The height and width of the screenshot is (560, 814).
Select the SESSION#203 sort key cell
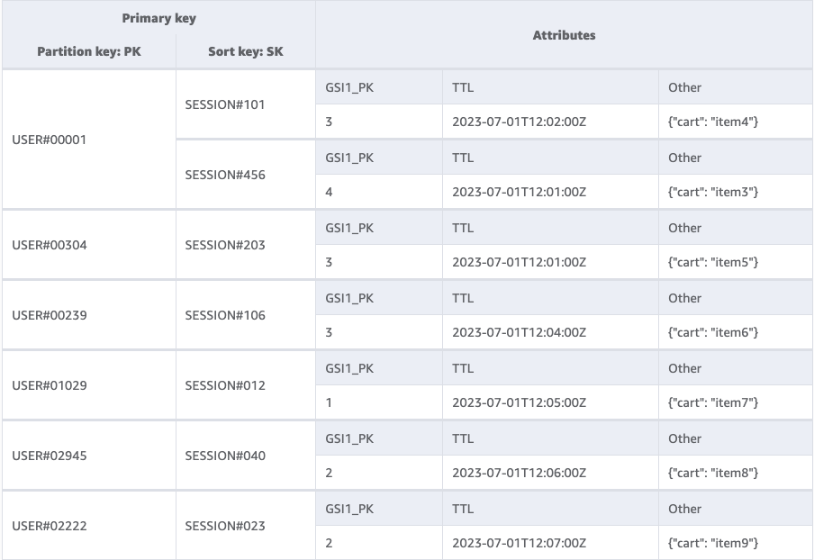[225, 245]
